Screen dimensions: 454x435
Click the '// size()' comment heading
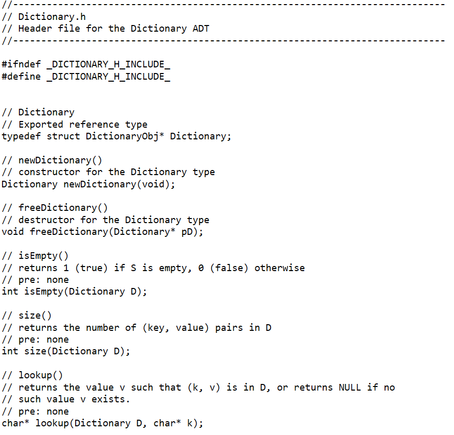click(27, 315)
